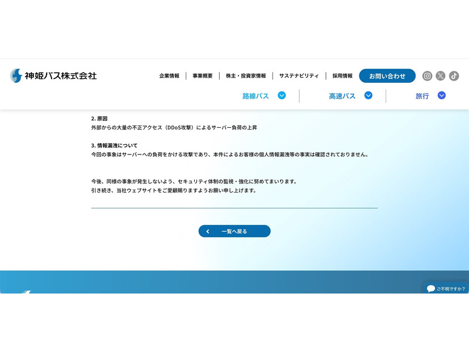Open the 企業情報 menu item
Screen dimensions: 469x352
(169, 76)
